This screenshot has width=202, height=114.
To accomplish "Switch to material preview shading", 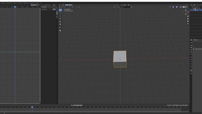I will click(x=185, y=7).
